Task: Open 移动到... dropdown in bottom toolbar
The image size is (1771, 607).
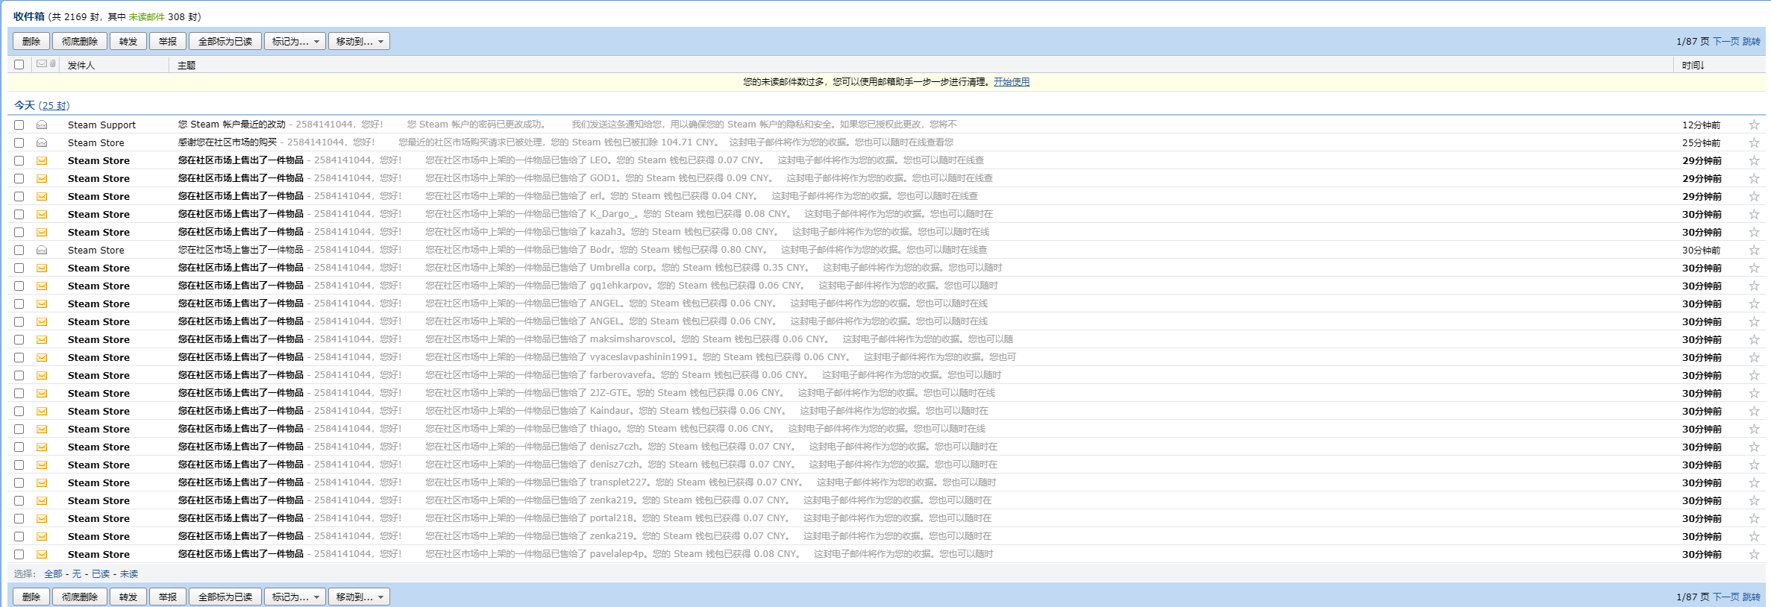Action: (x=359, y=597)
